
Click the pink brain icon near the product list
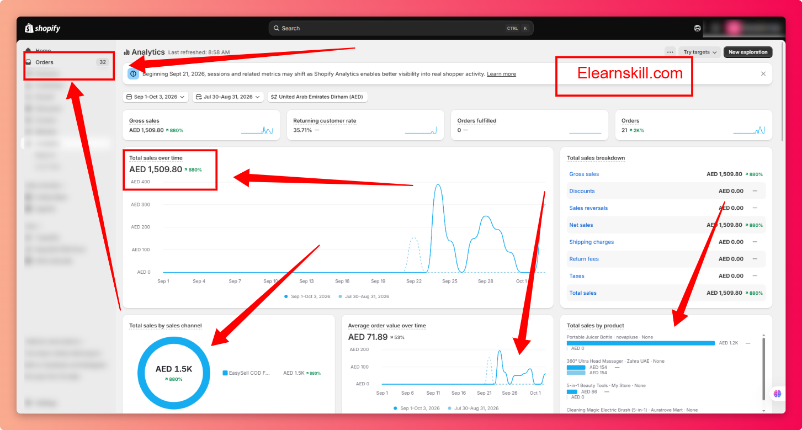[777, 394]
